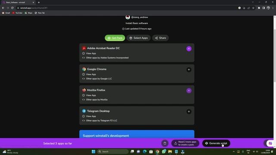Show hidden system tray icons
The height and width of the screenshot is (155, 276).
pyautogui.click(x=234, y=152)
